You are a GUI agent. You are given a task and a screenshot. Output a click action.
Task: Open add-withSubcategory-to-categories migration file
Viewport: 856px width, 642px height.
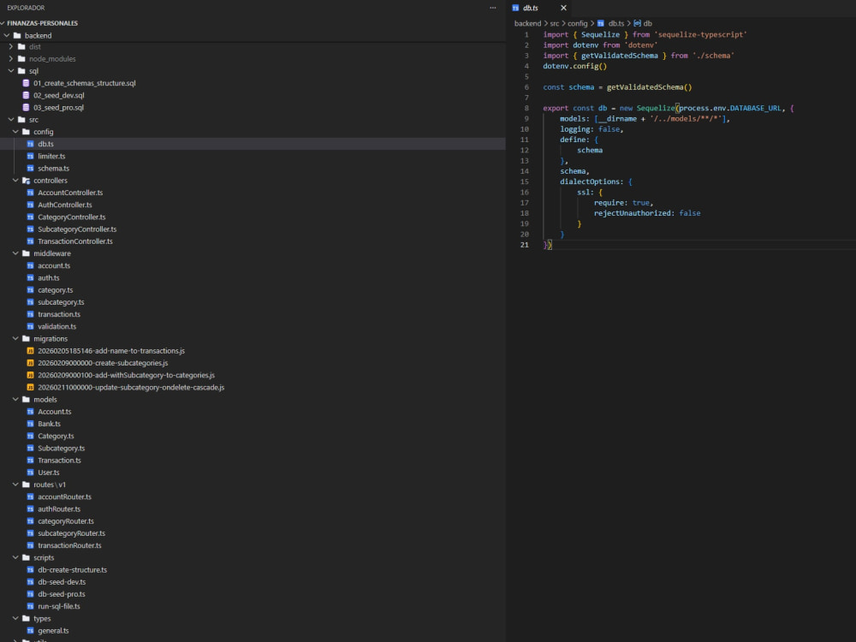(126, 375)
